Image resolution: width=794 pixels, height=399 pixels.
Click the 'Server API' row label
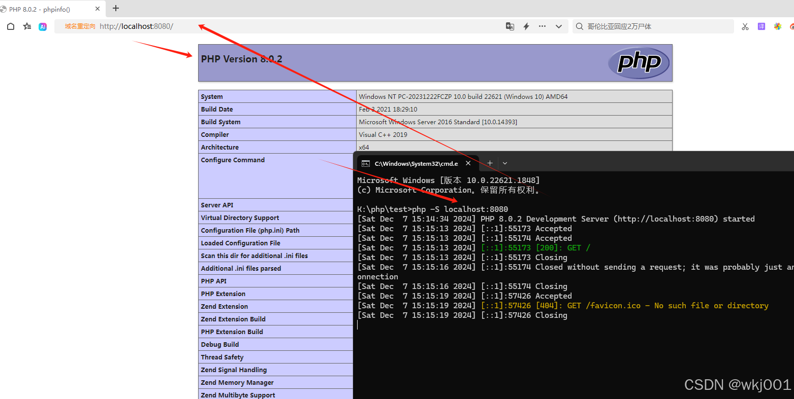(x=217, y=205)
